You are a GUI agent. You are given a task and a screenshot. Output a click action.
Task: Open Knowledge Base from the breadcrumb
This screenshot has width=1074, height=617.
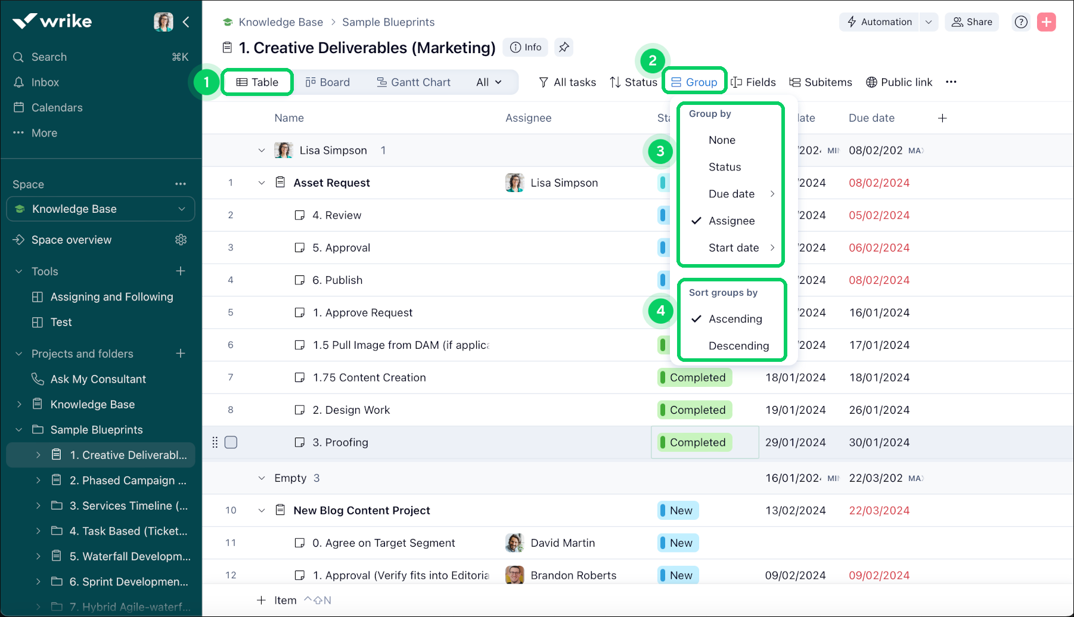point(280,21)
